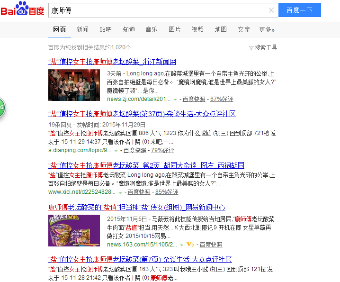Viewport: 340px width, 282px height.
Task: Open the news.163.com result URL
Action: tap(142, 245)
